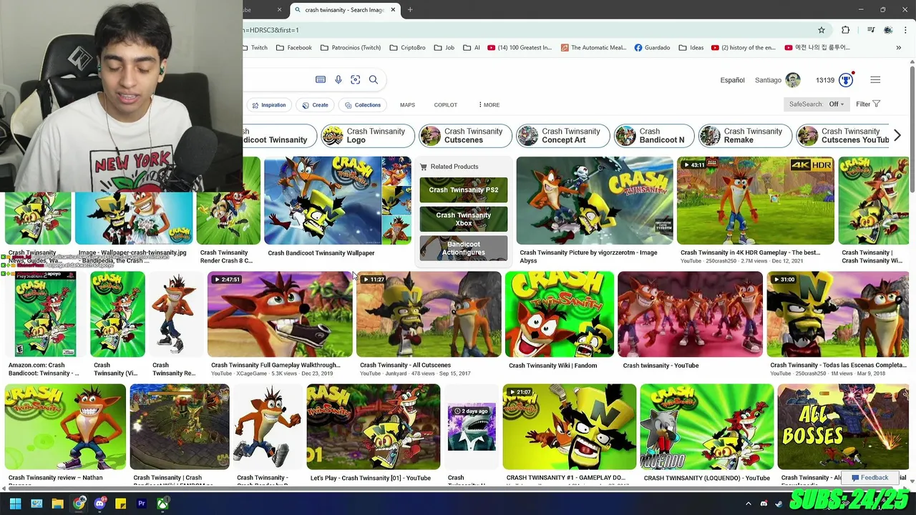
Task: Open a new browser tab
Action: 410,10
